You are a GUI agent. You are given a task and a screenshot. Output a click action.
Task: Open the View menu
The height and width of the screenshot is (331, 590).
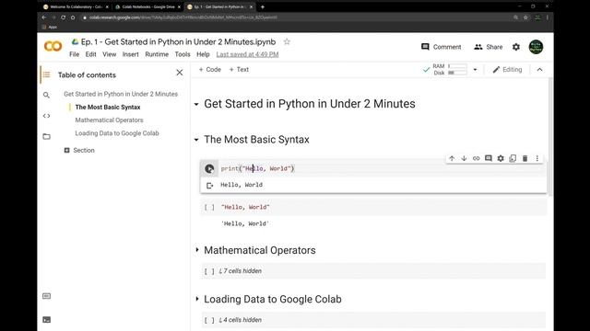coord(109,54)
